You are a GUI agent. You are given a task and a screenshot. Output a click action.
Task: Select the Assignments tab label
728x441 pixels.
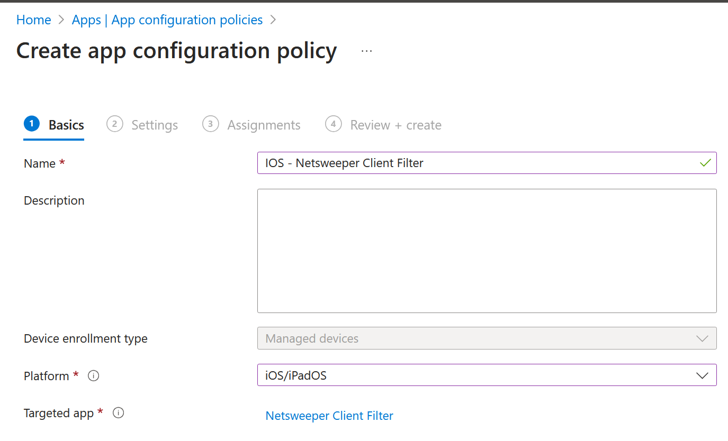point(264,124)
